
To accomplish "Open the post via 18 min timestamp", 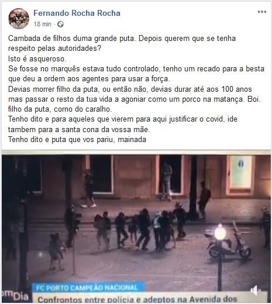I will point(42,24).
